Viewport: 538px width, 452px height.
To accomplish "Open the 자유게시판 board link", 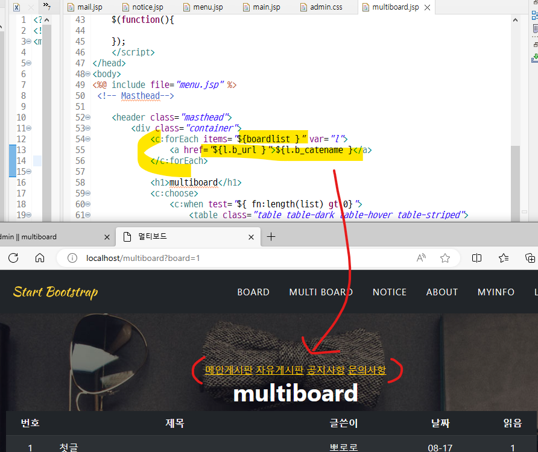I will pos(280,370).
